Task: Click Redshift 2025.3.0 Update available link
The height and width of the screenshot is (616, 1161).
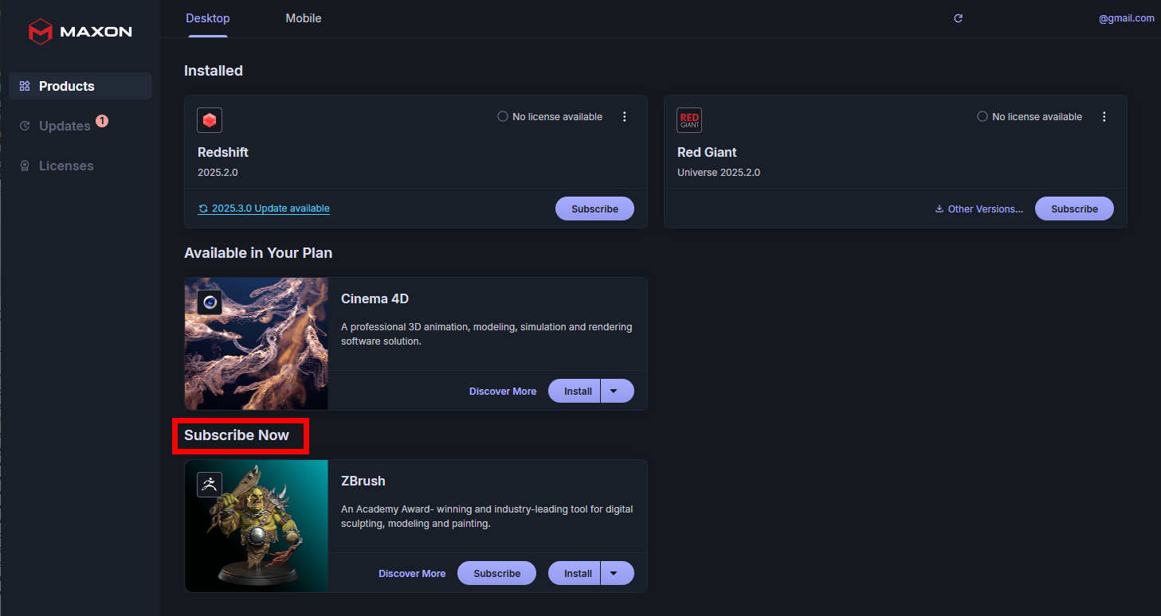Action: point(265,209)
